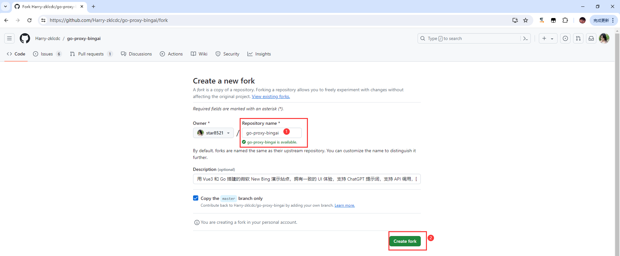Click the install app icon in address bar

tap(515, 20)
